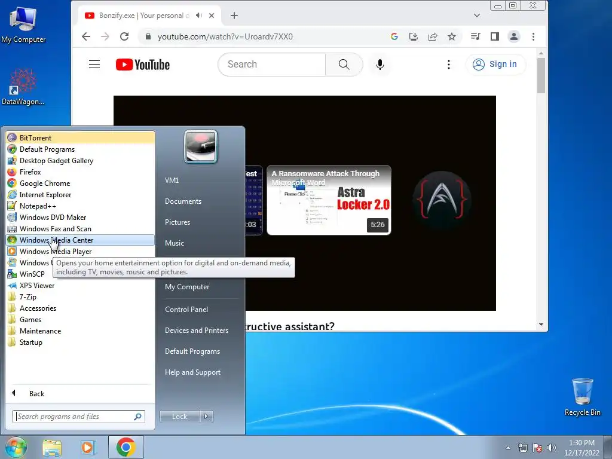This screenshot has width=612, height=459.
Task: Open Windows Media Player in program list
Action: 80,252
